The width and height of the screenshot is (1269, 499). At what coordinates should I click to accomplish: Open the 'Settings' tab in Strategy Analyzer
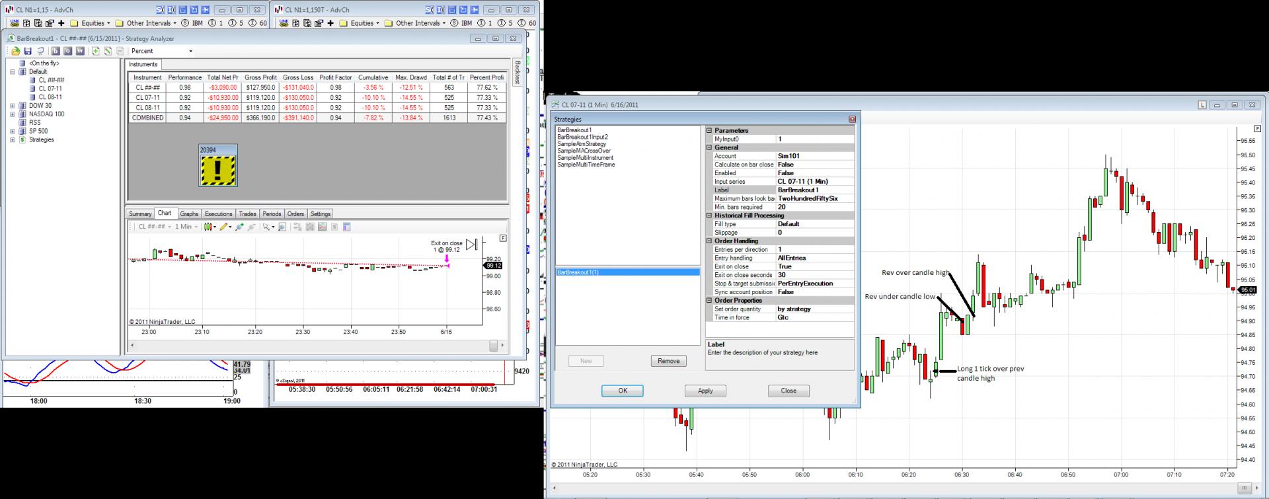[321, 214]
